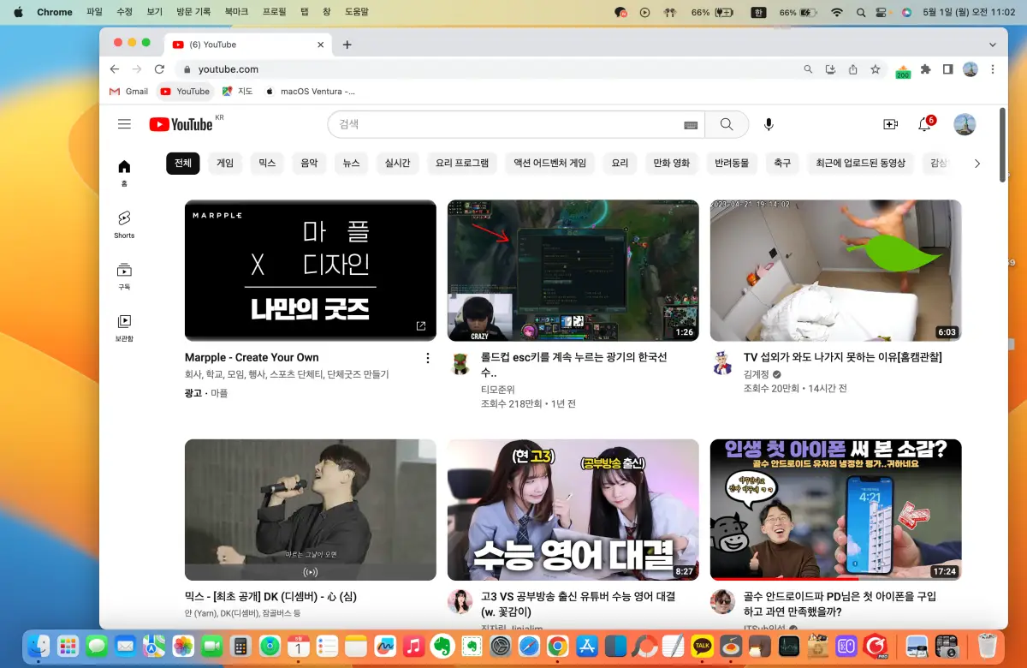Open the Create video camera icon
Viewport: 1027px width, 668px height.
tap(890, 124)
